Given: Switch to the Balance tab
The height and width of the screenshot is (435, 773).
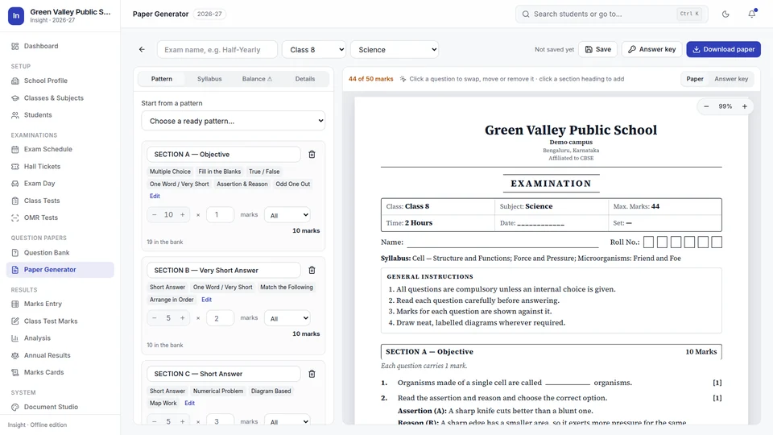Looking at the screenshot, I should tap(257, 79).
